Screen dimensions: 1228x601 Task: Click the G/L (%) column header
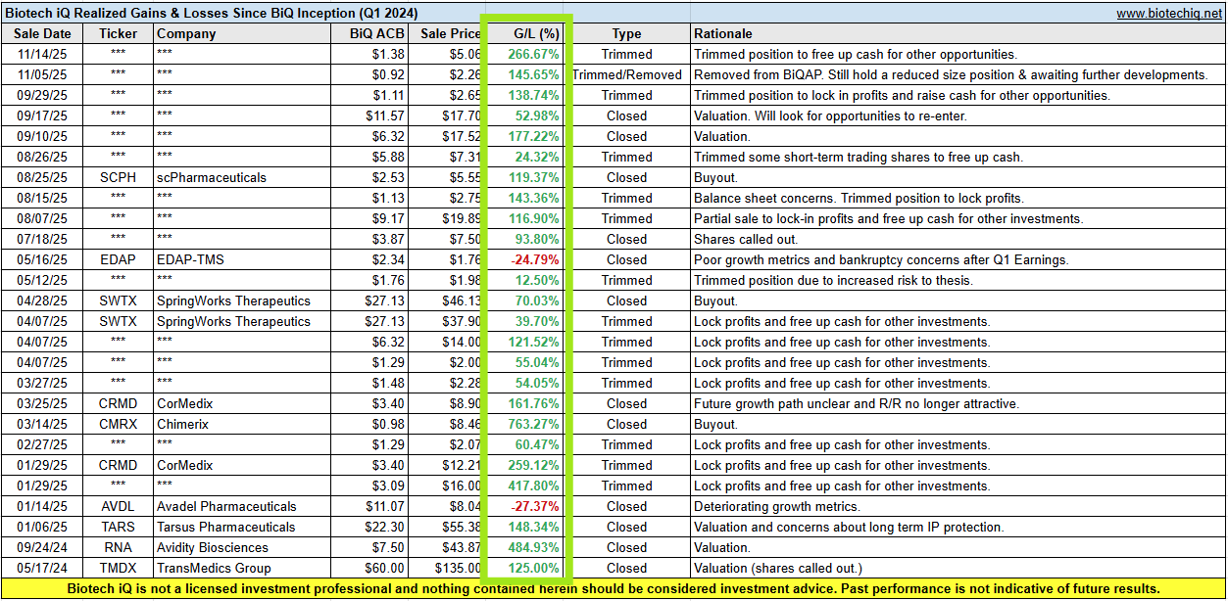pos(527,33)
